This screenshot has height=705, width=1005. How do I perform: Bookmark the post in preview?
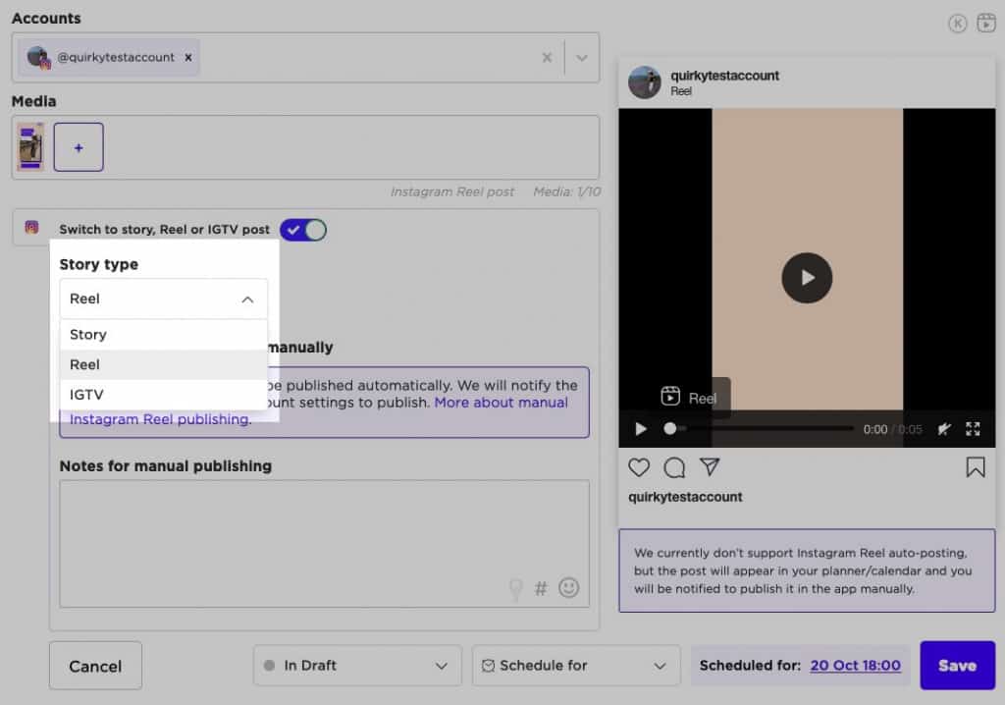coord(976,467)
